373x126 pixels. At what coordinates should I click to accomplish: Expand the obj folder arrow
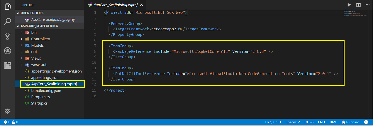[21, 52]
